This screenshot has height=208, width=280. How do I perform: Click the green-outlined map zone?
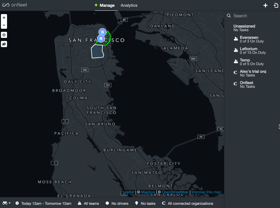[107, 40]
